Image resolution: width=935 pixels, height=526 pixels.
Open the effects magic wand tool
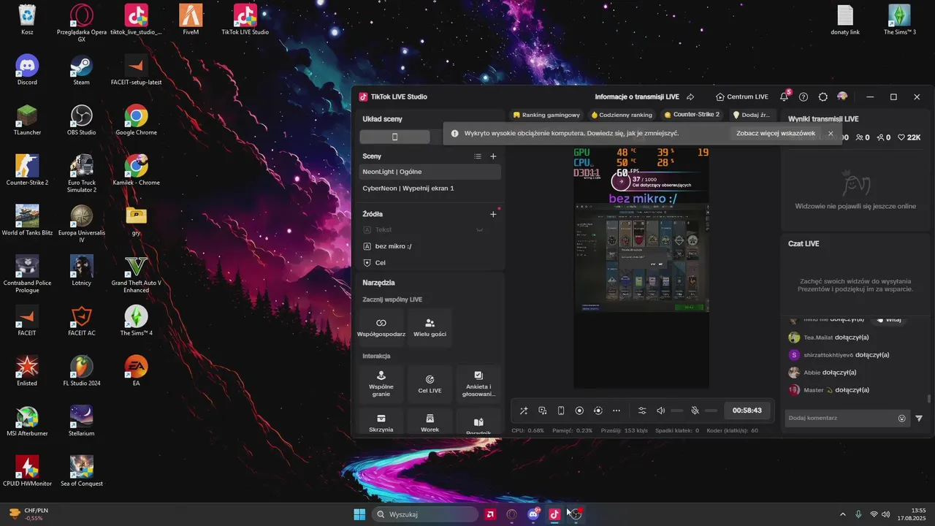pos(524,411)
